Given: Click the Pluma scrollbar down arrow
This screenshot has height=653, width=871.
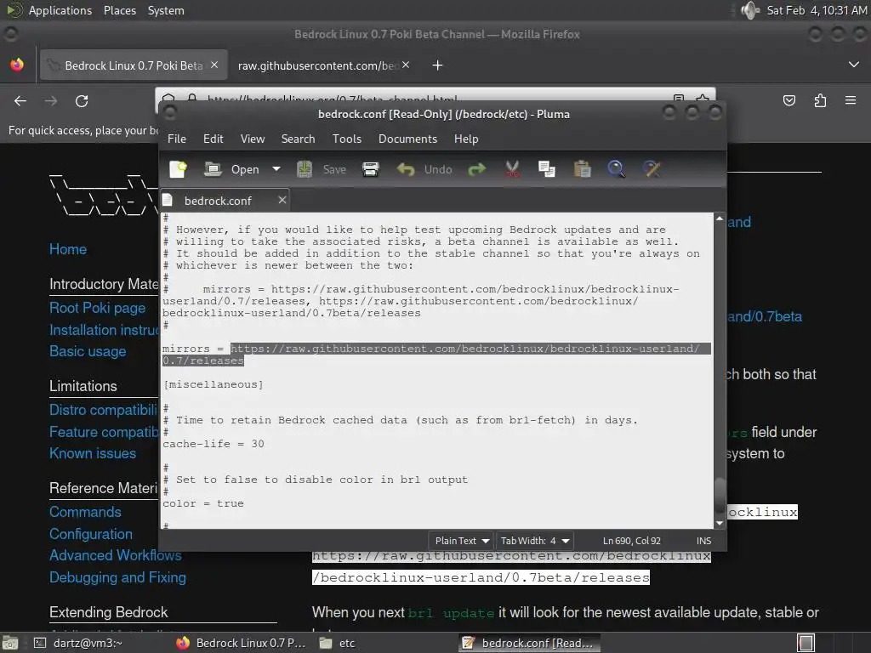Looking at the screenshot, I should (x=720, y=523).
